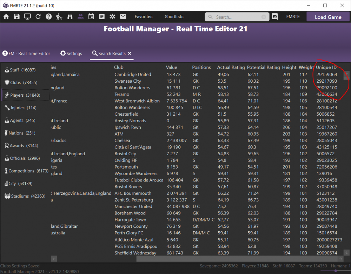351x274 pixels.
Task: Go to the Home screen icon
Action: pos(6,16)
